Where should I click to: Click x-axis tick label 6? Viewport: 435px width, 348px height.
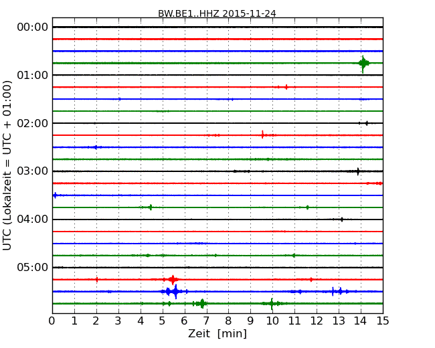tap(185, 321)
